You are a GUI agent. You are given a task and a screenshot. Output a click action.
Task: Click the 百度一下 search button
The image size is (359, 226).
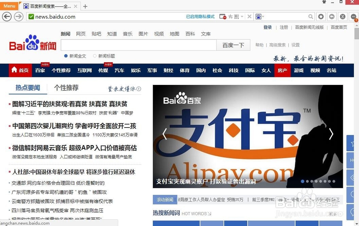click(x=233, y=45)
